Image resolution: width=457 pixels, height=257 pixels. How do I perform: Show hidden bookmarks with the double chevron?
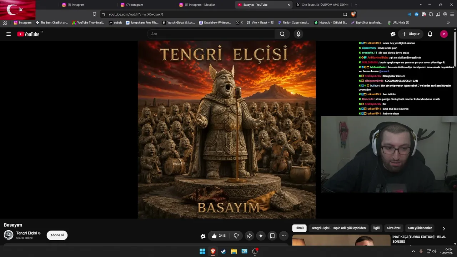(x=448, y=22)
